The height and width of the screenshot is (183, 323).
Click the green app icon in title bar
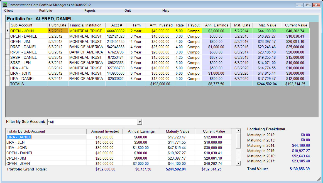[5, 4]
